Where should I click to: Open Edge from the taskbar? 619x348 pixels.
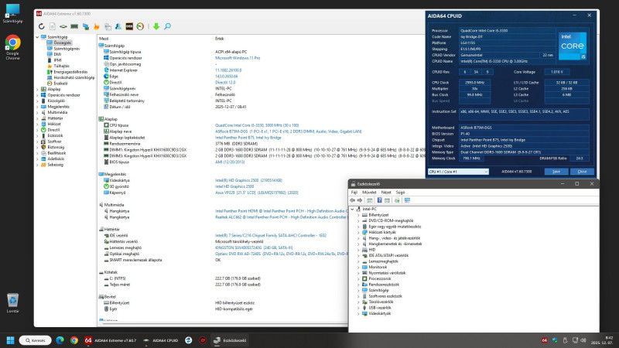(60, 340)
